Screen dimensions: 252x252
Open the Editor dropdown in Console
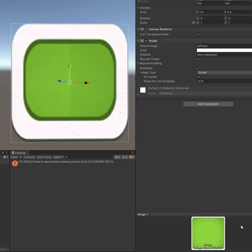(58, 157)
